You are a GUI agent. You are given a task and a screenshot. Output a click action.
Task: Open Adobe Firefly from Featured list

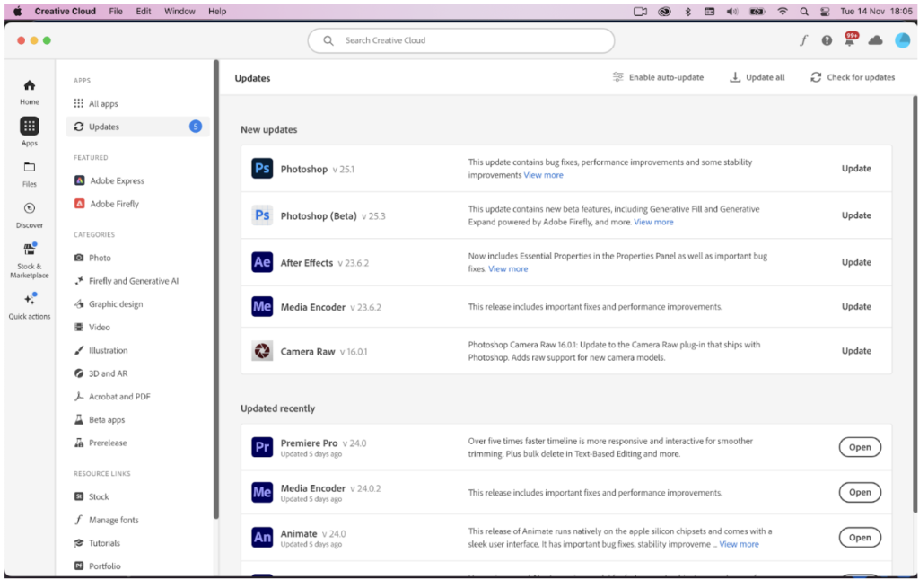(x=107, y=204)
